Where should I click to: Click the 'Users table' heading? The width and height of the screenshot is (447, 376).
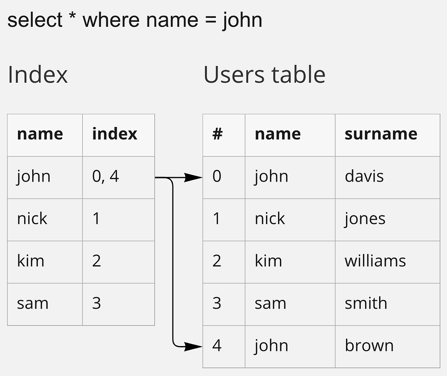coord(264,75)
